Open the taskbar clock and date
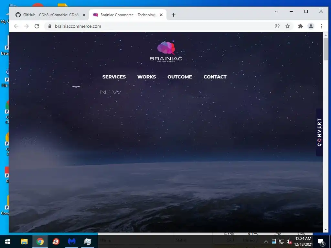The height and width of the screenshot is (248, 331). [x=303, y=242]
